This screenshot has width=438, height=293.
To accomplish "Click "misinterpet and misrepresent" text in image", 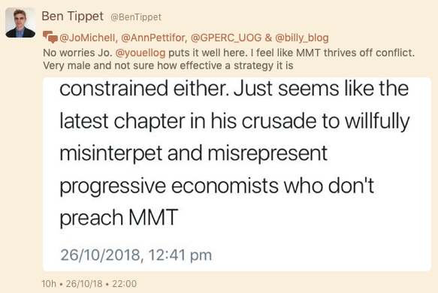I will pyautogui.click(x=193, y=153).
